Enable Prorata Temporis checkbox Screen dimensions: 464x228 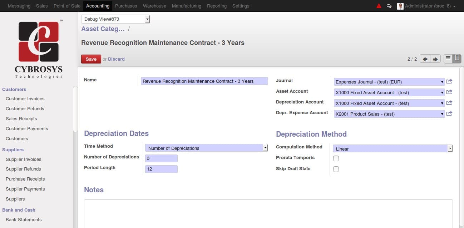pyautogui.click(x=336, y=158)
